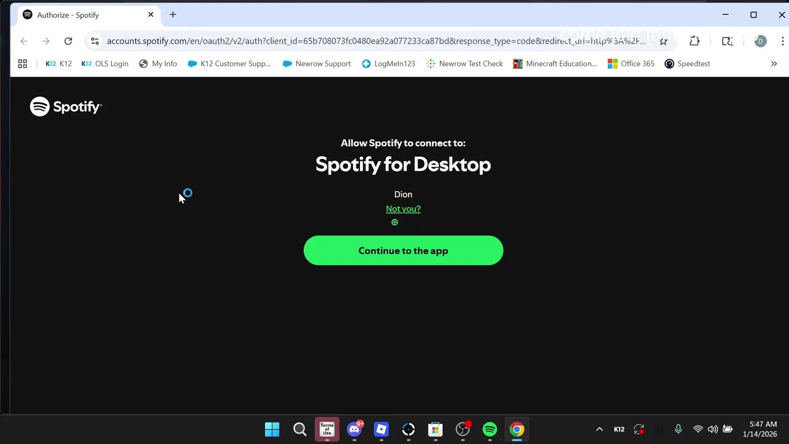The height and width of the screenshot is (444, 789).
Task: Open Wi-Fi network settings in tray
Action: click(x=698, y=429)
